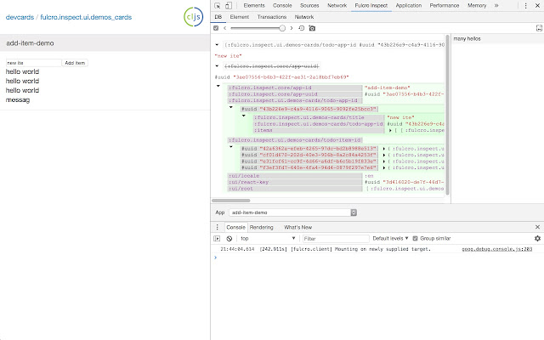The image size is (544, 340).
Task: Switch to the Transactions tab
Action: [x=271, y=16]
